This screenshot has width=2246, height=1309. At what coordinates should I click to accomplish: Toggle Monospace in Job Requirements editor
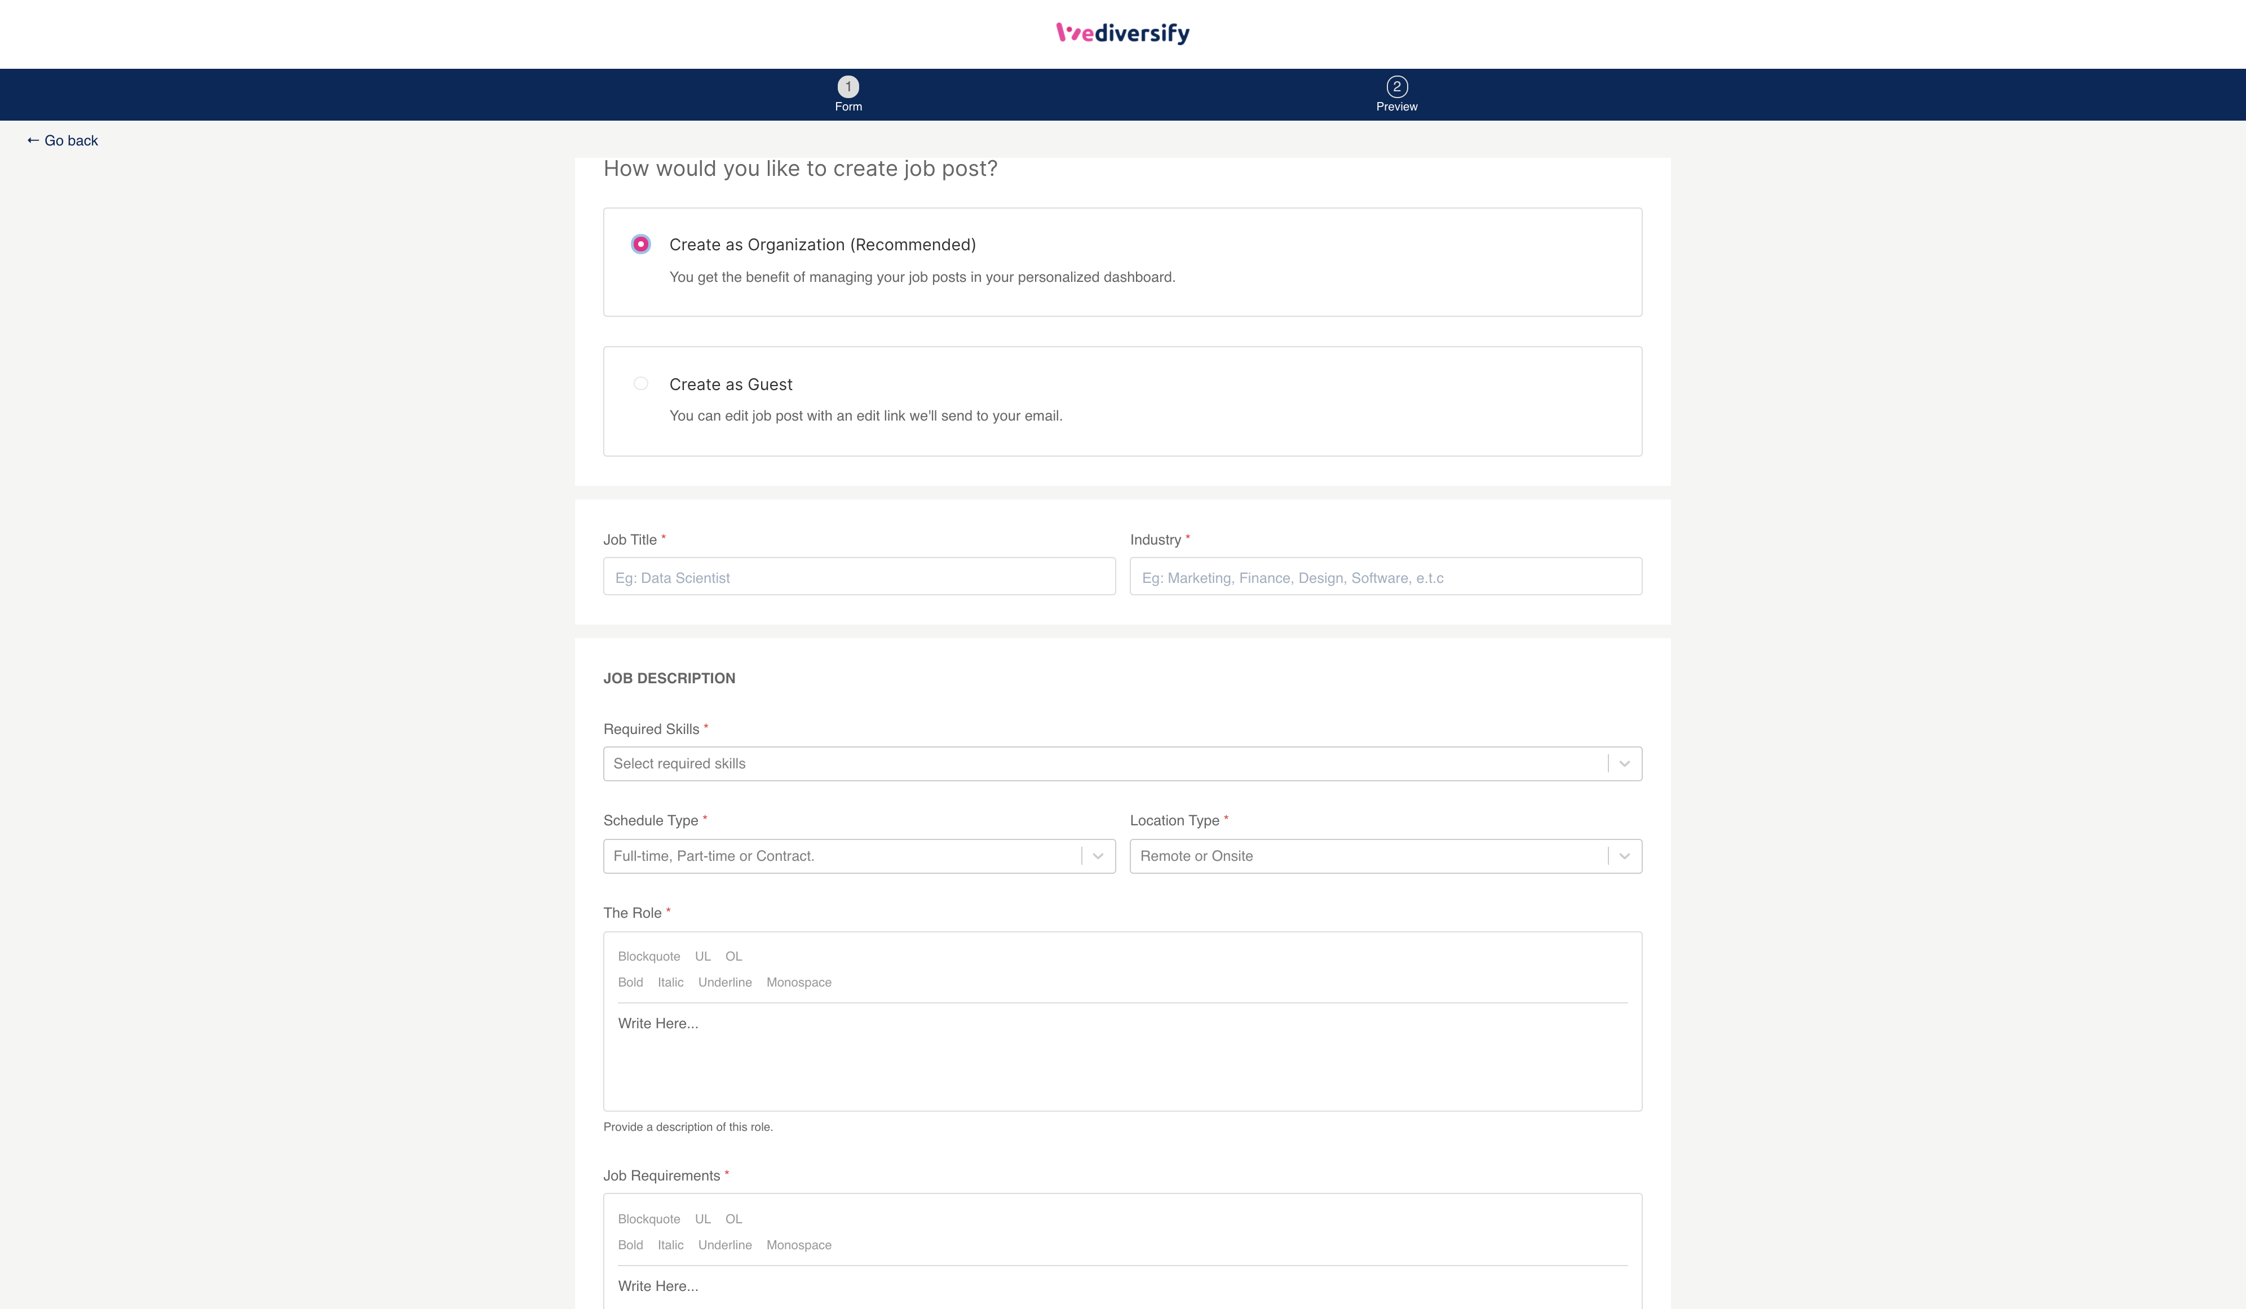pyautogui.click(x=798, y=1245)
